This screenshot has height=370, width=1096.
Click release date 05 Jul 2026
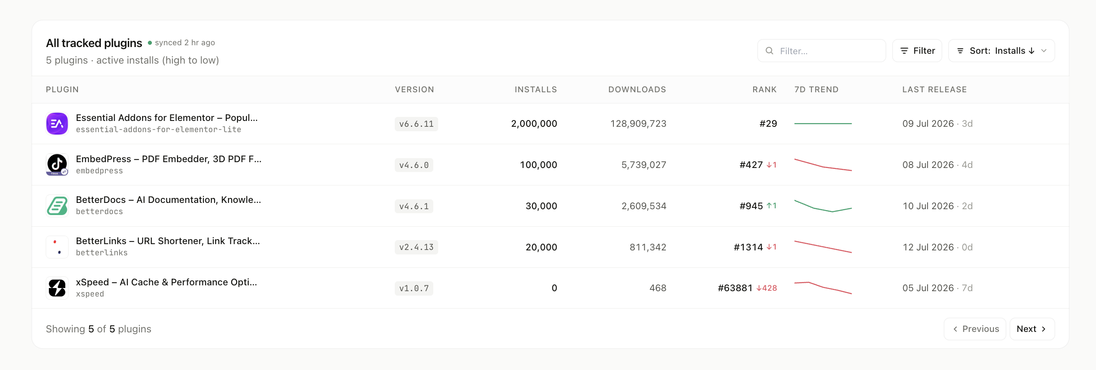tap(928, 288)
